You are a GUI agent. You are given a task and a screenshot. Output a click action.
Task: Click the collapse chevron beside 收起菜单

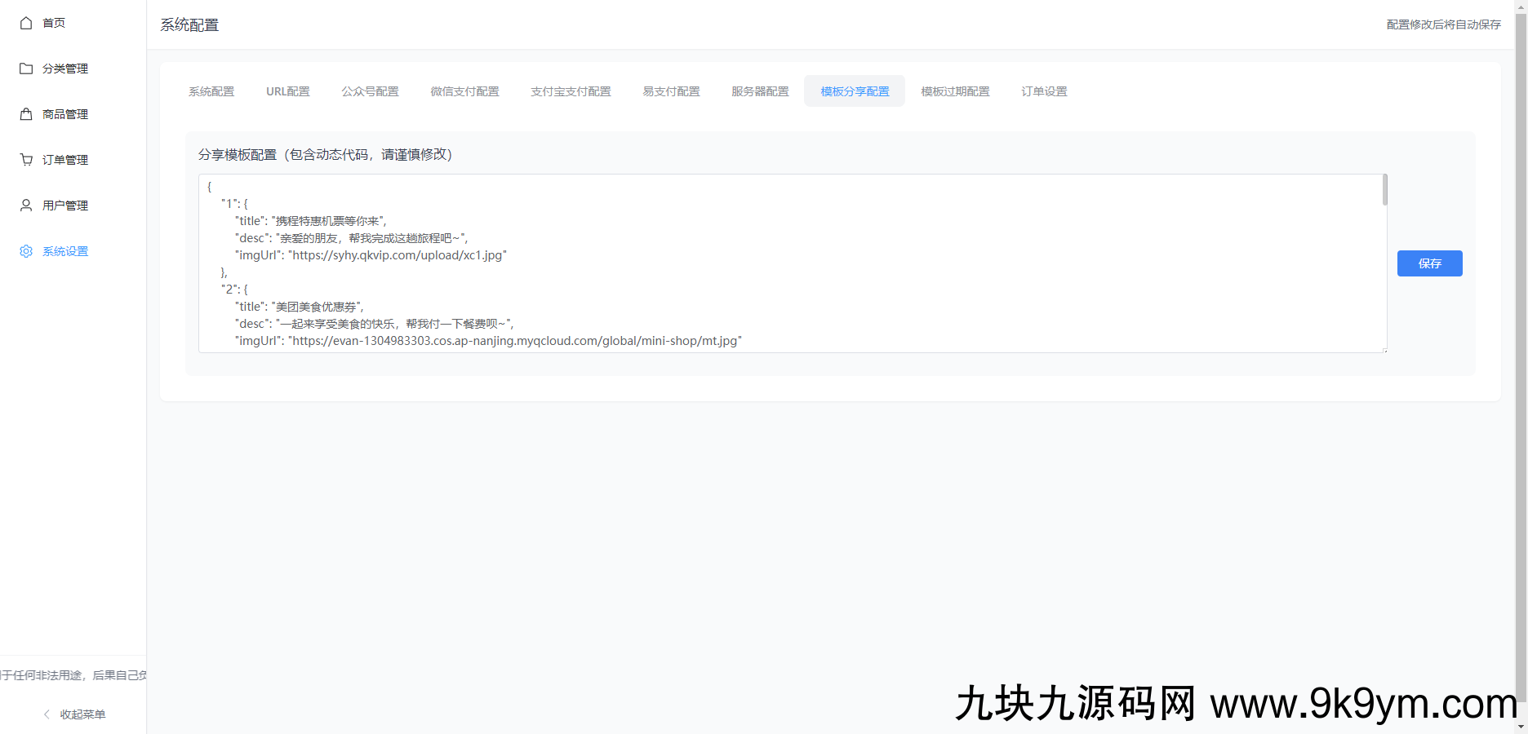(x=46, y=714)
